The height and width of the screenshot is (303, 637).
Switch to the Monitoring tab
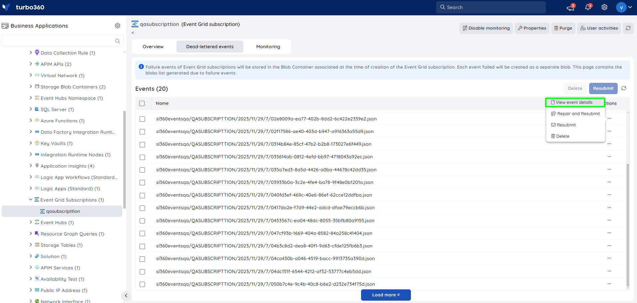(x=268, y=47)
